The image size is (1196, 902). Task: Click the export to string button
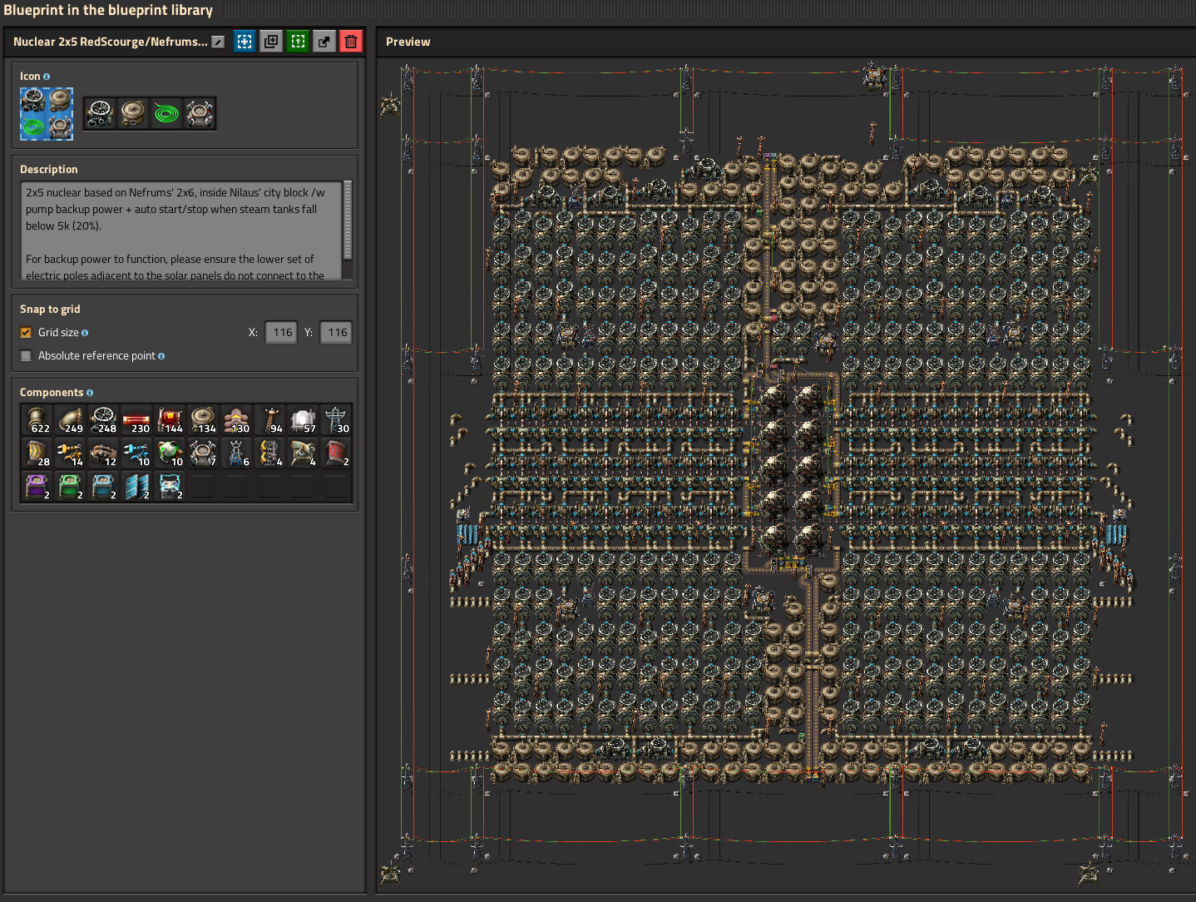pyautogui.click(x=324, y=42)
